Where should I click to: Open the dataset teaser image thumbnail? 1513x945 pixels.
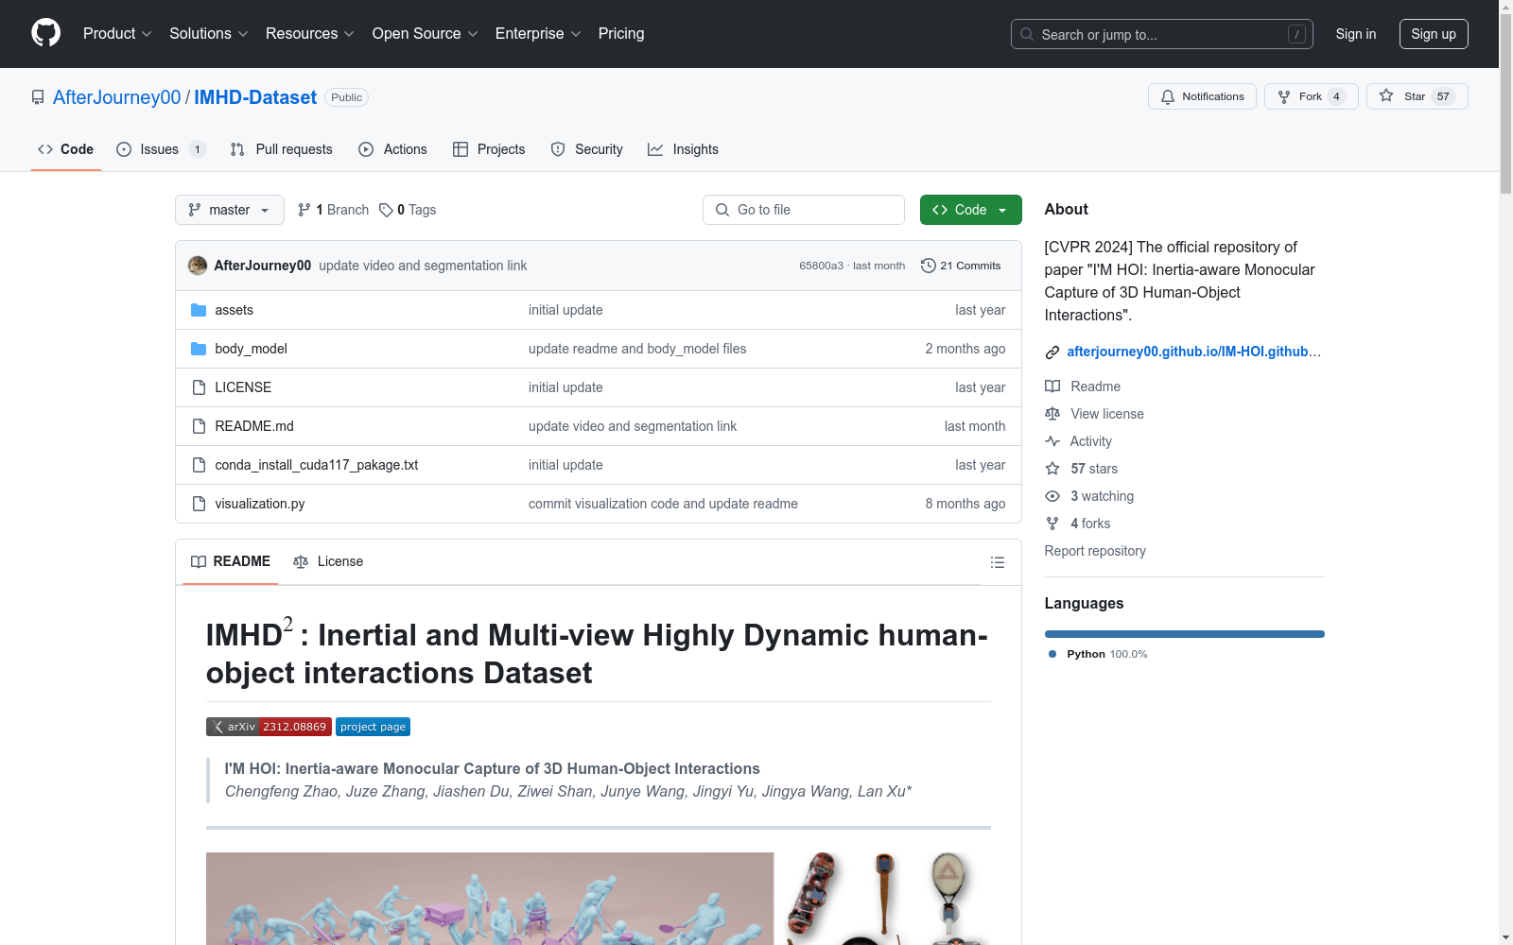click(598, 899)
